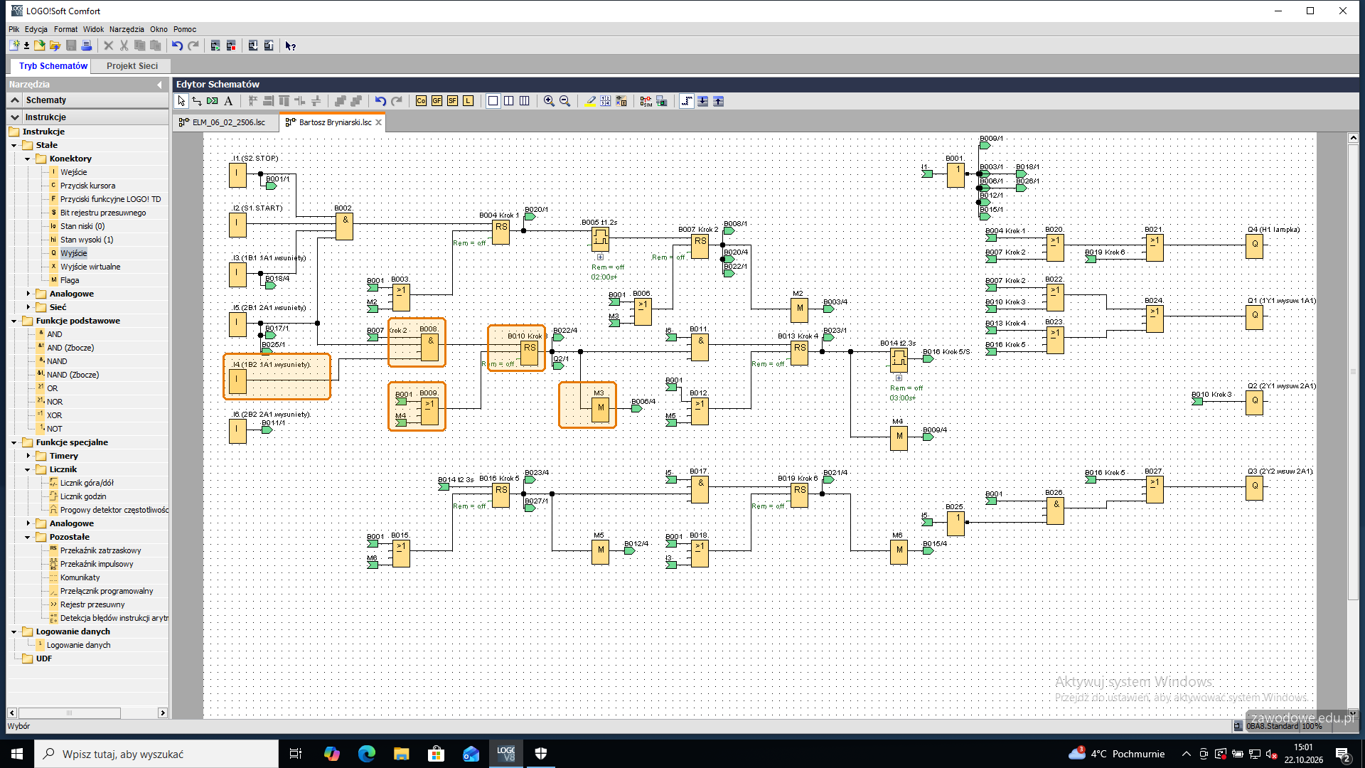Click the context help pointer icon

(290, 46)
